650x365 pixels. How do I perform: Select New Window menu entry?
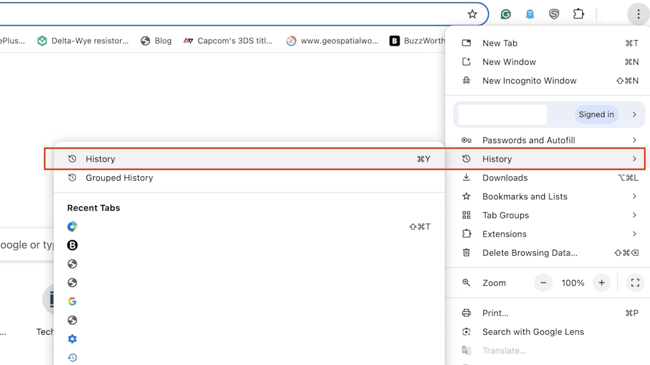[547, 62]
